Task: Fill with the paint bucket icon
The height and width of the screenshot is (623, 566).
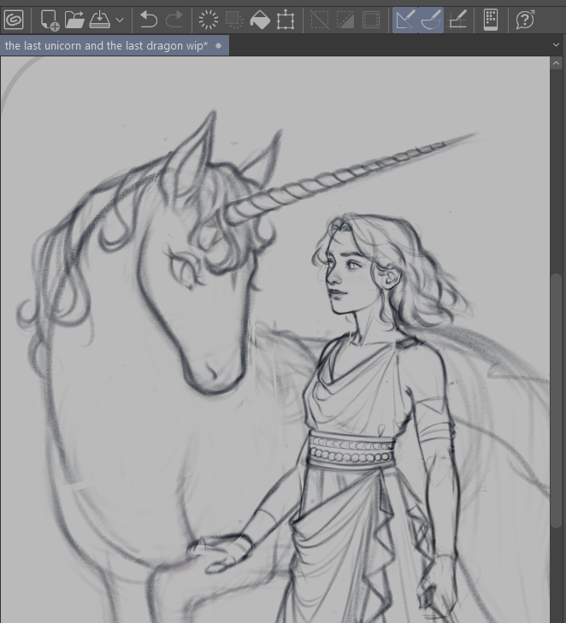Action: 260,20
